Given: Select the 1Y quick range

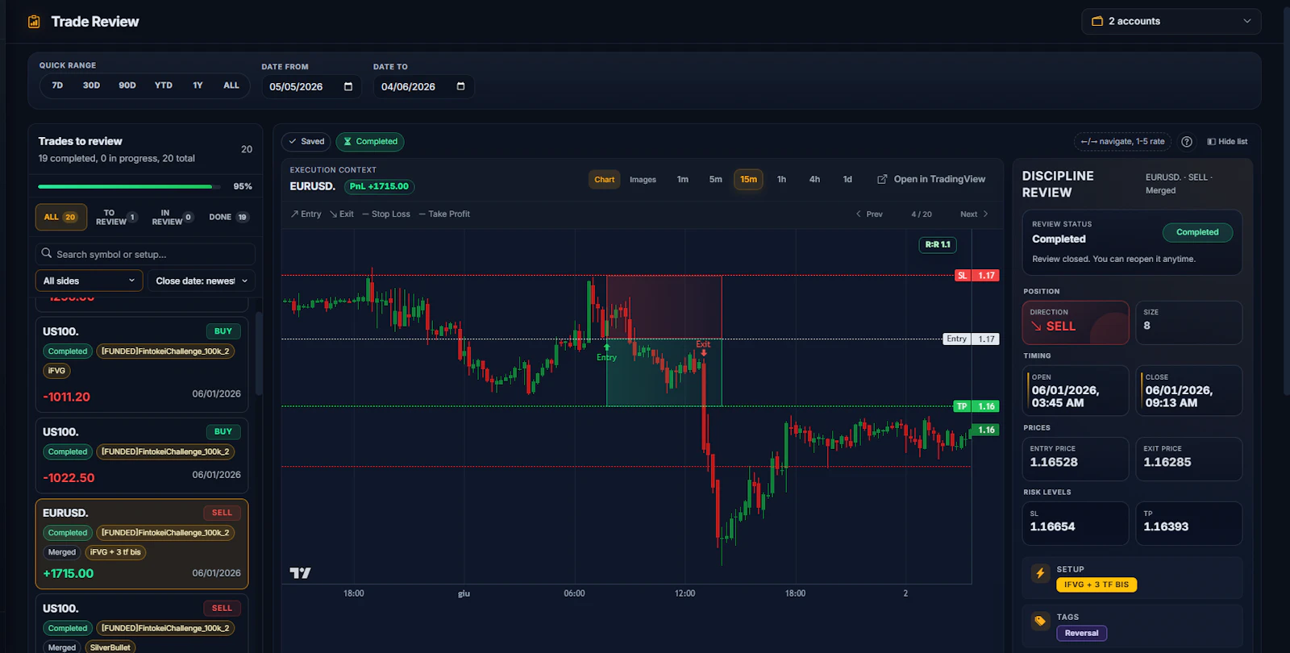Looking at the screenshot, I should click(x=198, y=85).
